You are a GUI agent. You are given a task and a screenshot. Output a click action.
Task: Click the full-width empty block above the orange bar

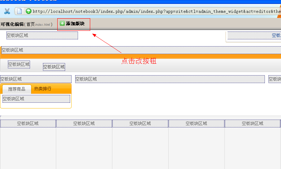[141, 50]
